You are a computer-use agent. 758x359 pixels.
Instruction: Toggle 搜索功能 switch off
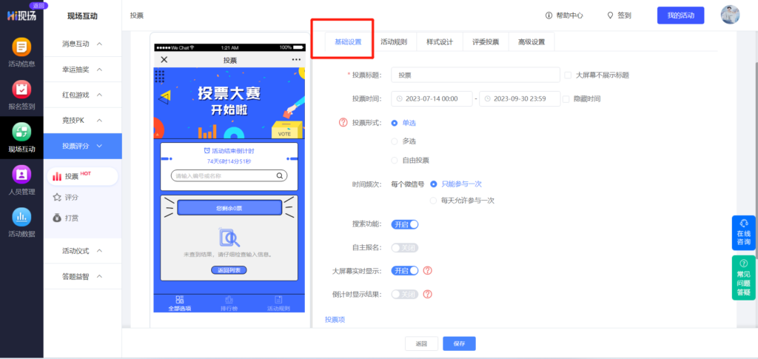click(405, 224)
